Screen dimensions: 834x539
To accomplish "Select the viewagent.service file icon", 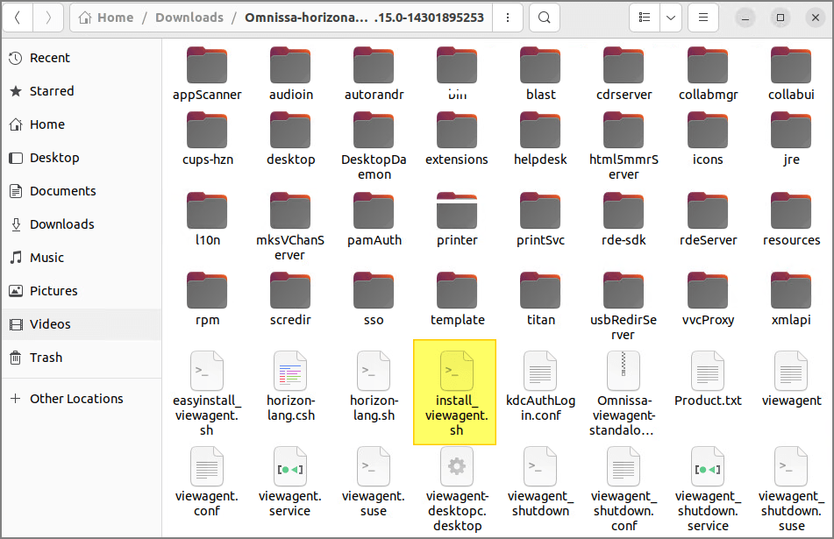I will coord(289,467).
